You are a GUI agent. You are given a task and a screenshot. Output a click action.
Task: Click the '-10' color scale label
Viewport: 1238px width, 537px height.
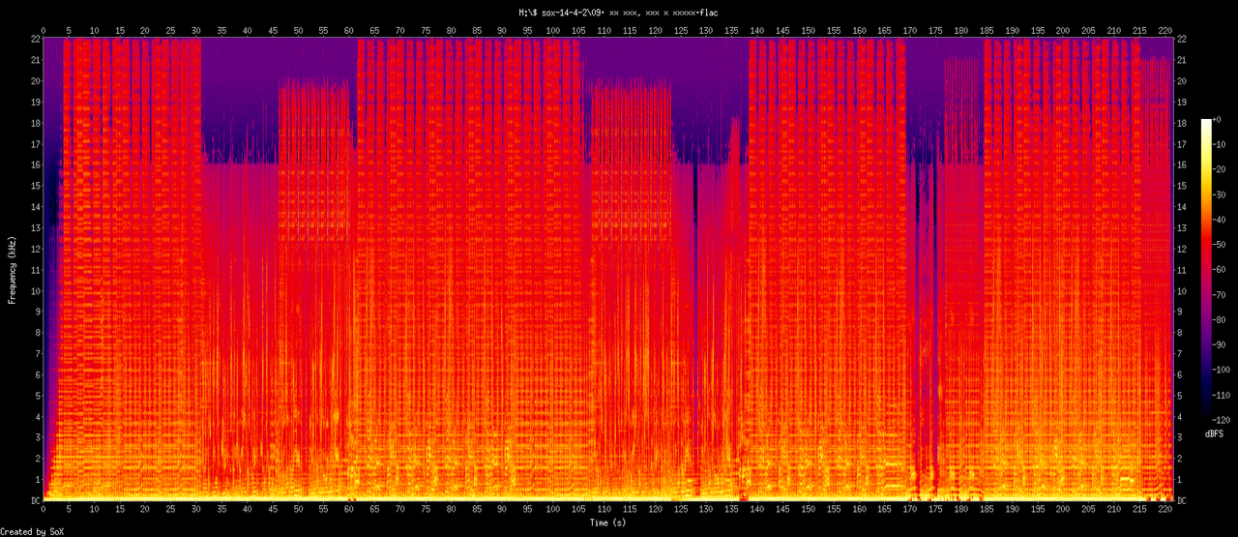[x=1221, y=143]
